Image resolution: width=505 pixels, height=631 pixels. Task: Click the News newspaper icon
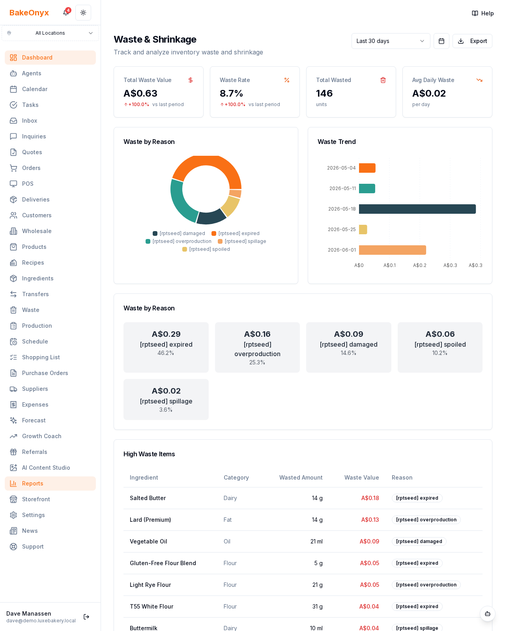pos(13,531)
